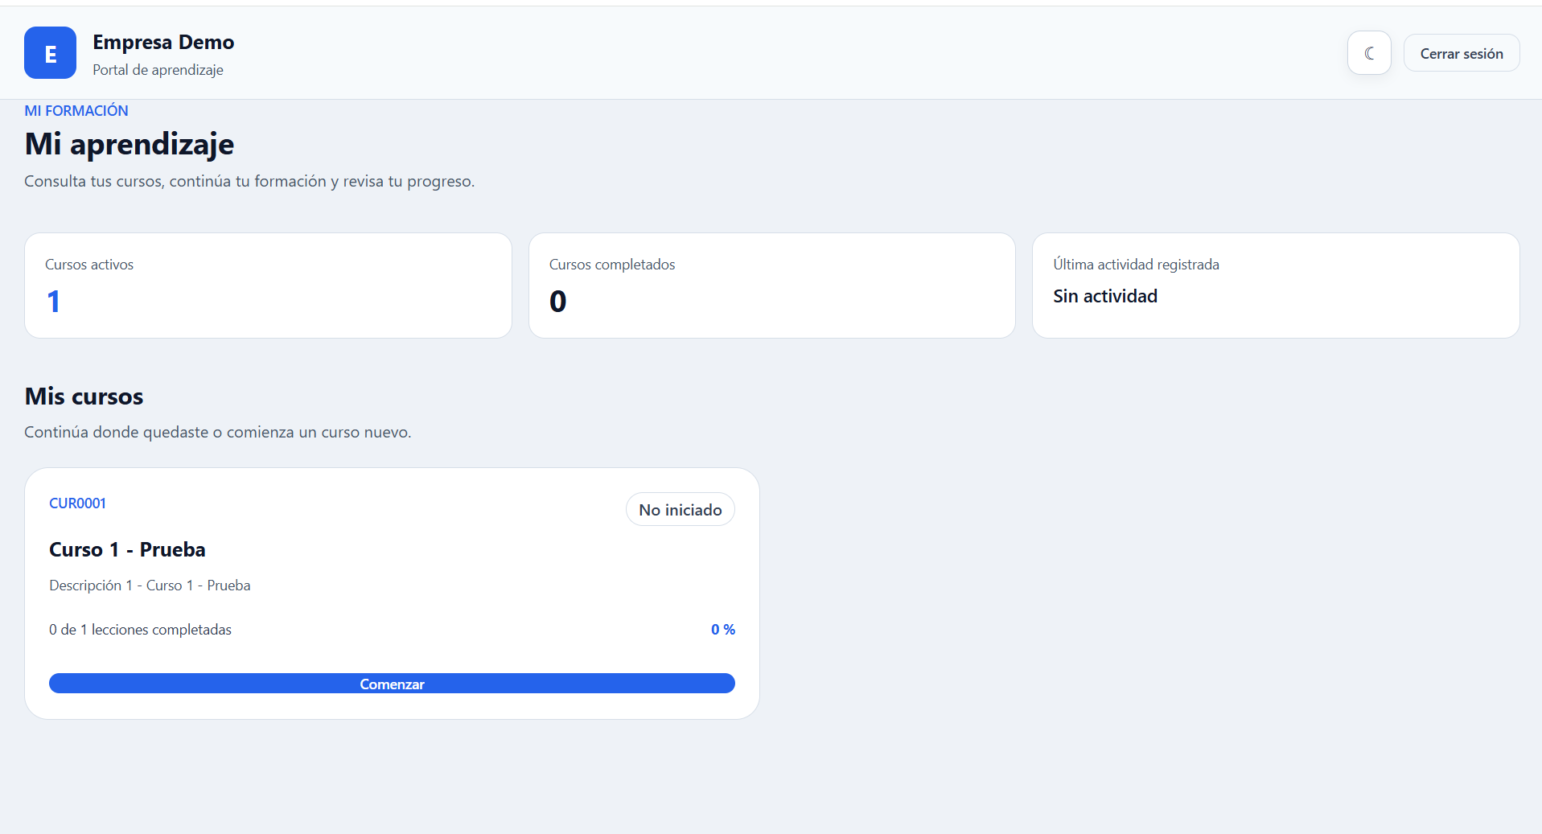Select the No iniciado status badge
Viewport: 1542px width, 834px height.
[681, 510]
